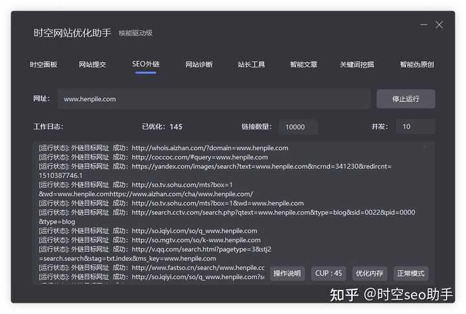Click the yandex.com images log entry
This screenshot has width=466, height=314.
pyautogui.click(x=215, y=171)
